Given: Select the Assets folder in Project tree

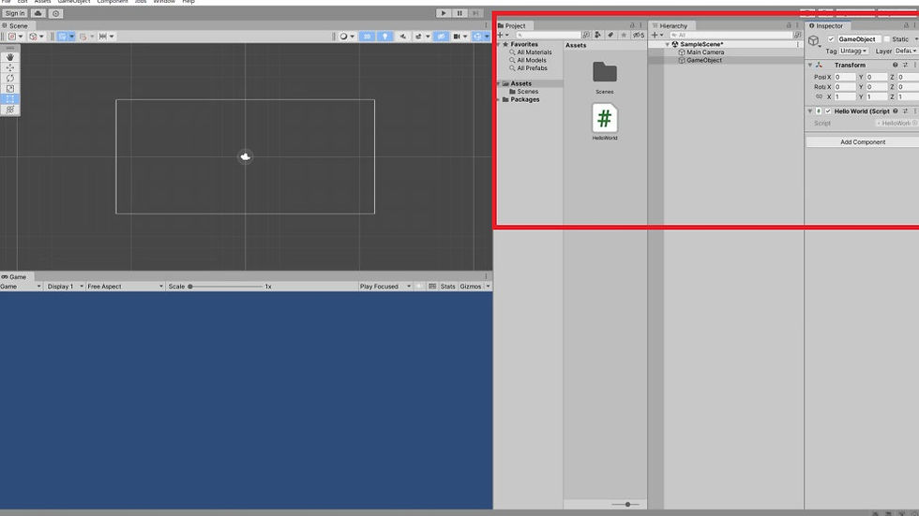Looking at the screenshot, I should click(x=520, y=83).
